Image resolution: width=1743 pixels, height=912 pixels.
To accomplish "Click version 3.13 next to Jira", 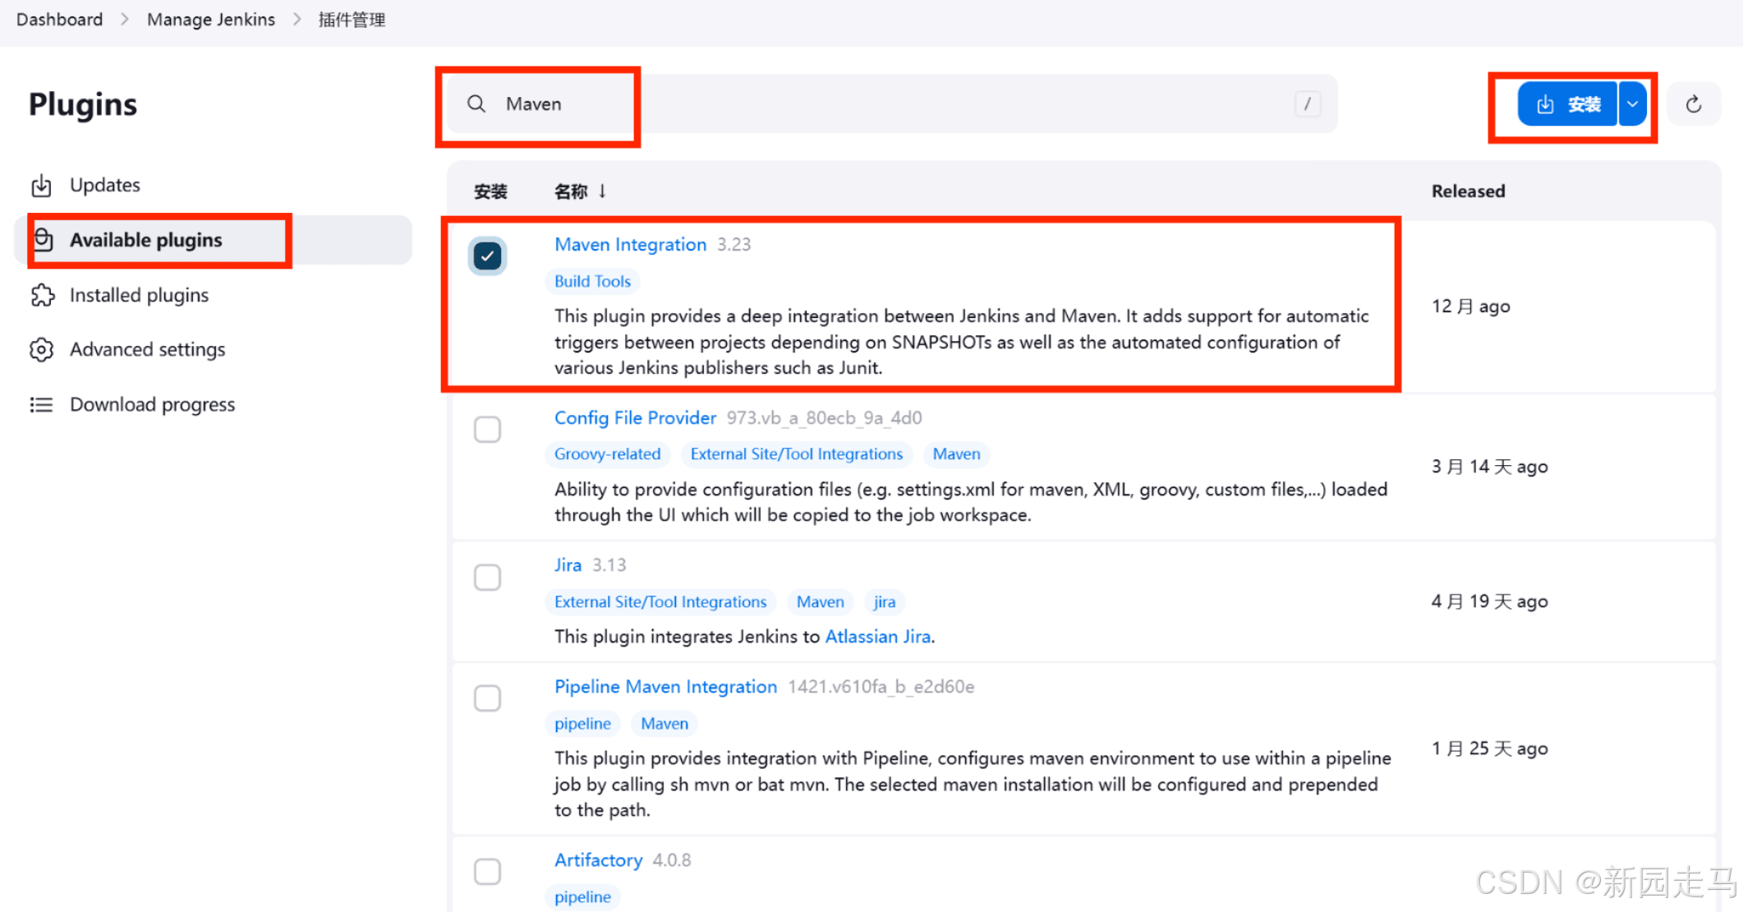I will pos(609,565).
